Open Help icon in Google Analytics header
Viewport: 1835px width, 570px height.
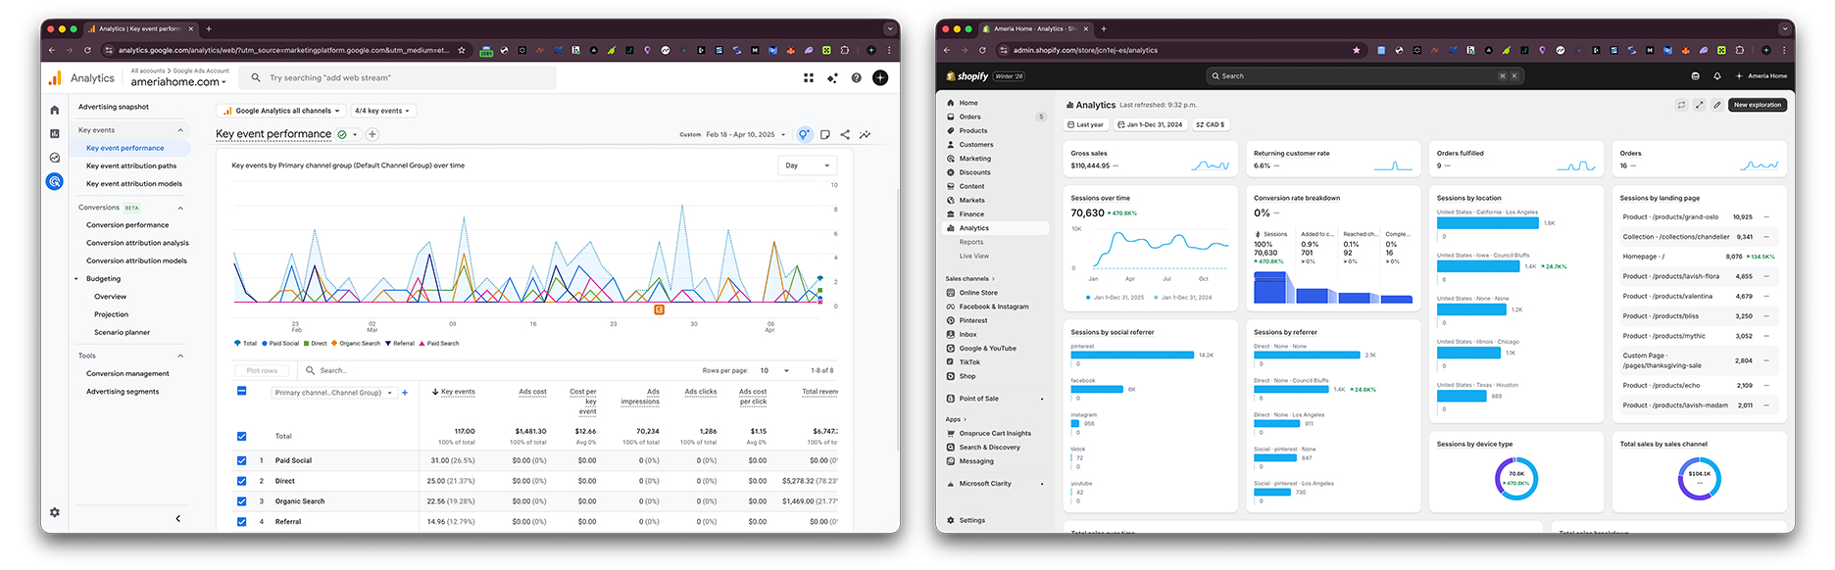(x=856, y=77)
